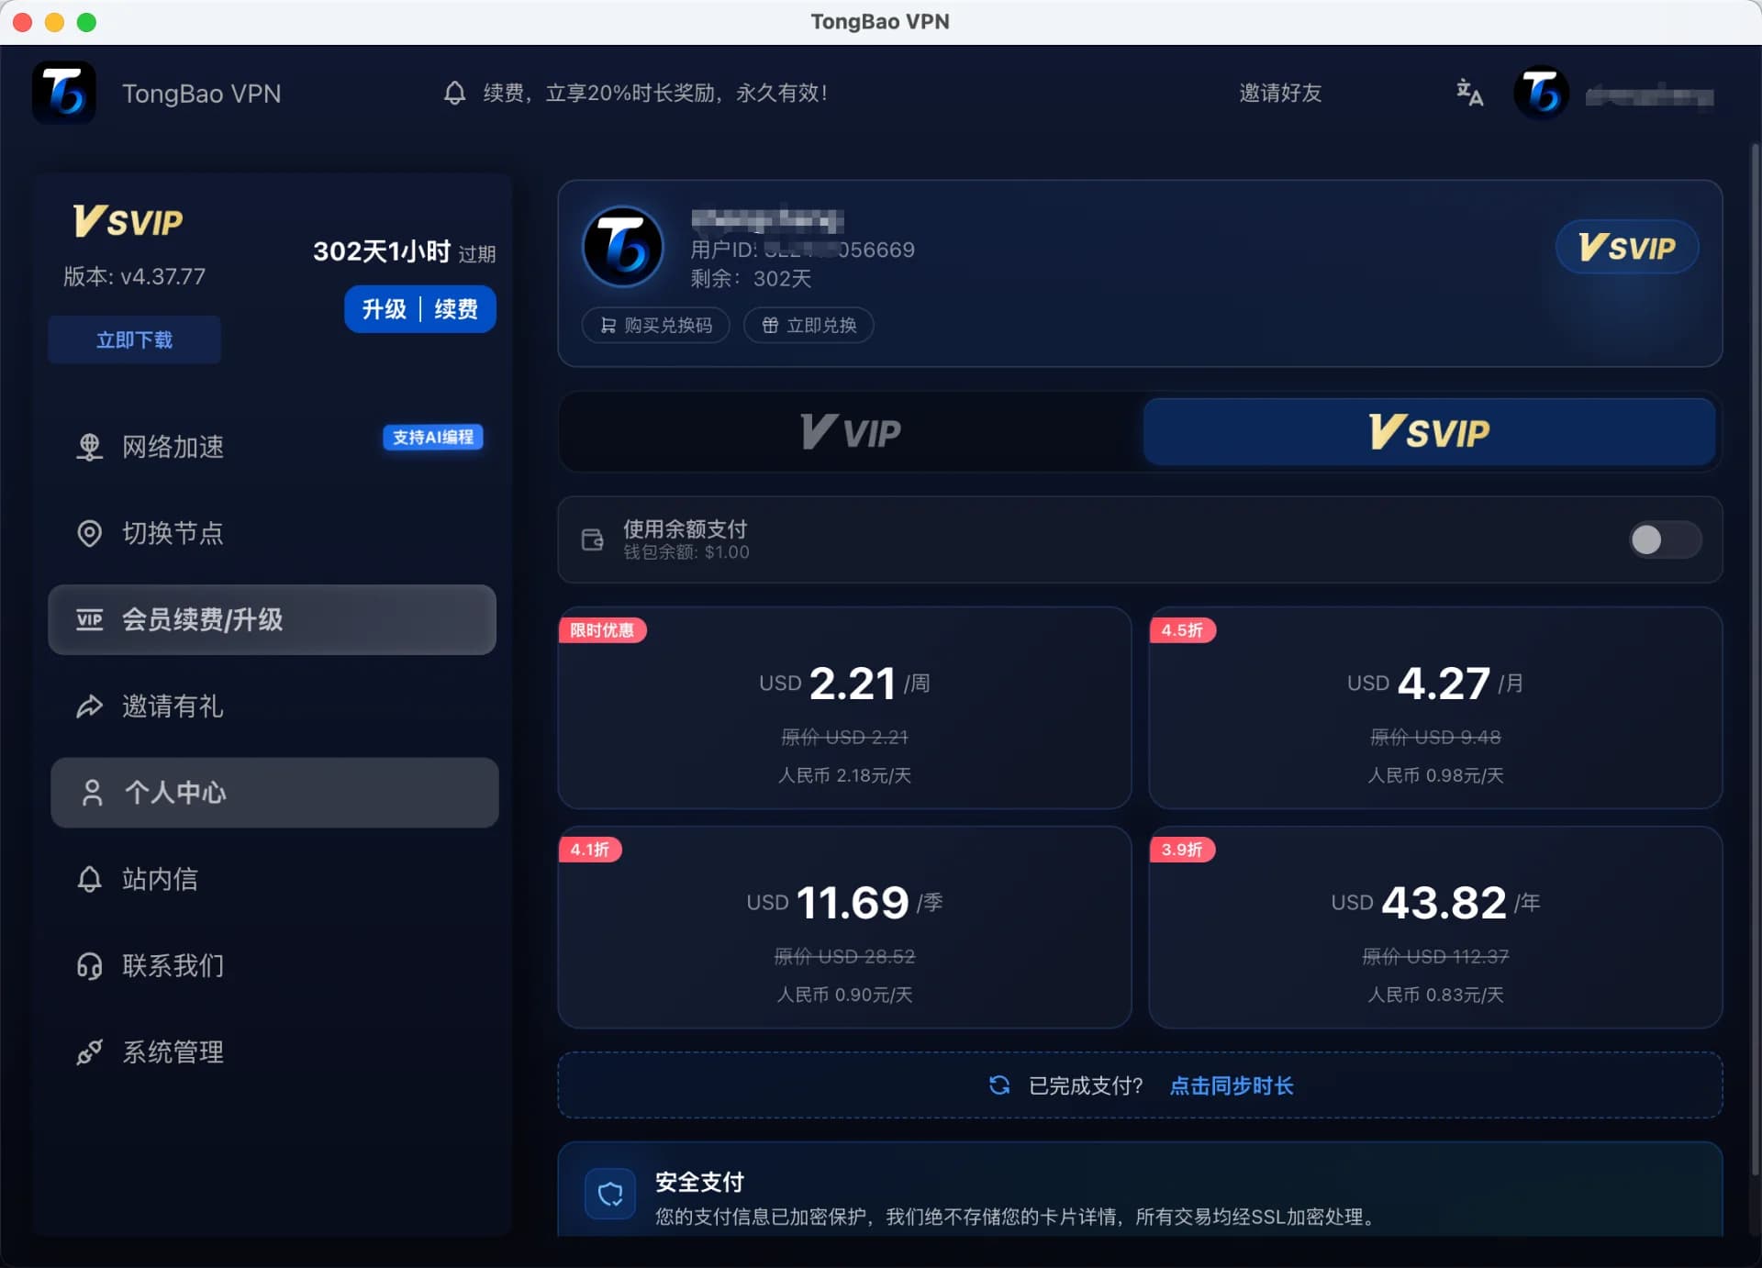Click the 点击同步时长 link
1762x1268 pixels.
point(1232,1085)
